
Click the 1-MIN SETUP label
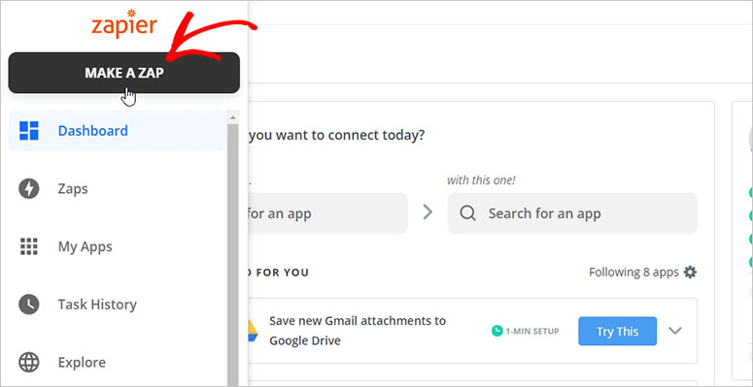point(532,332)
